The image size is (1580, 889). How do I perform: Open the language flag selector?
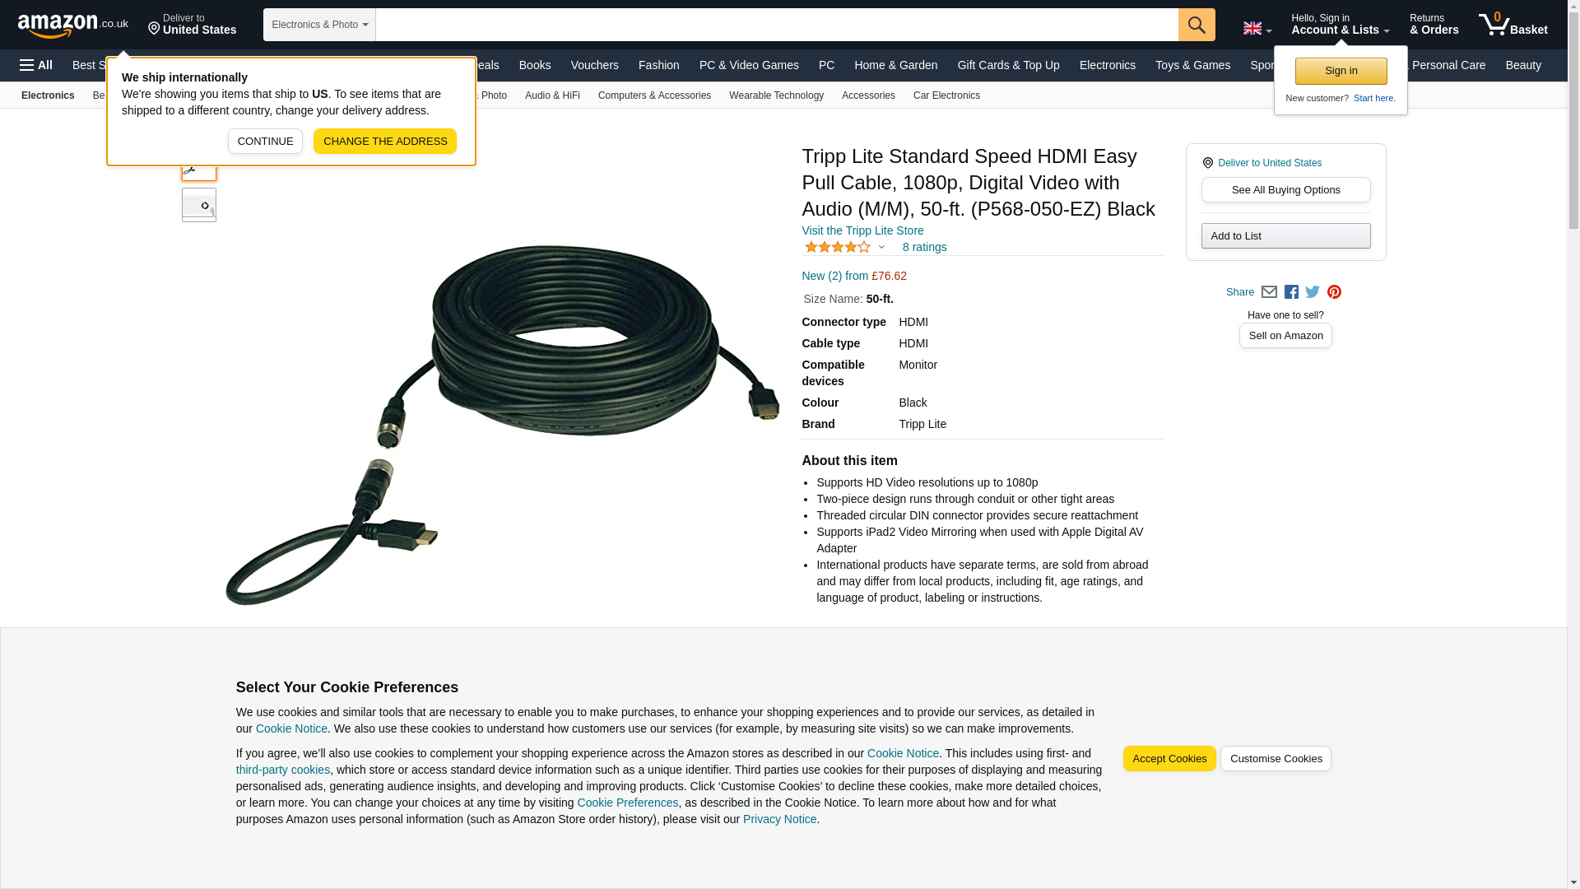tap(1257, 28)
